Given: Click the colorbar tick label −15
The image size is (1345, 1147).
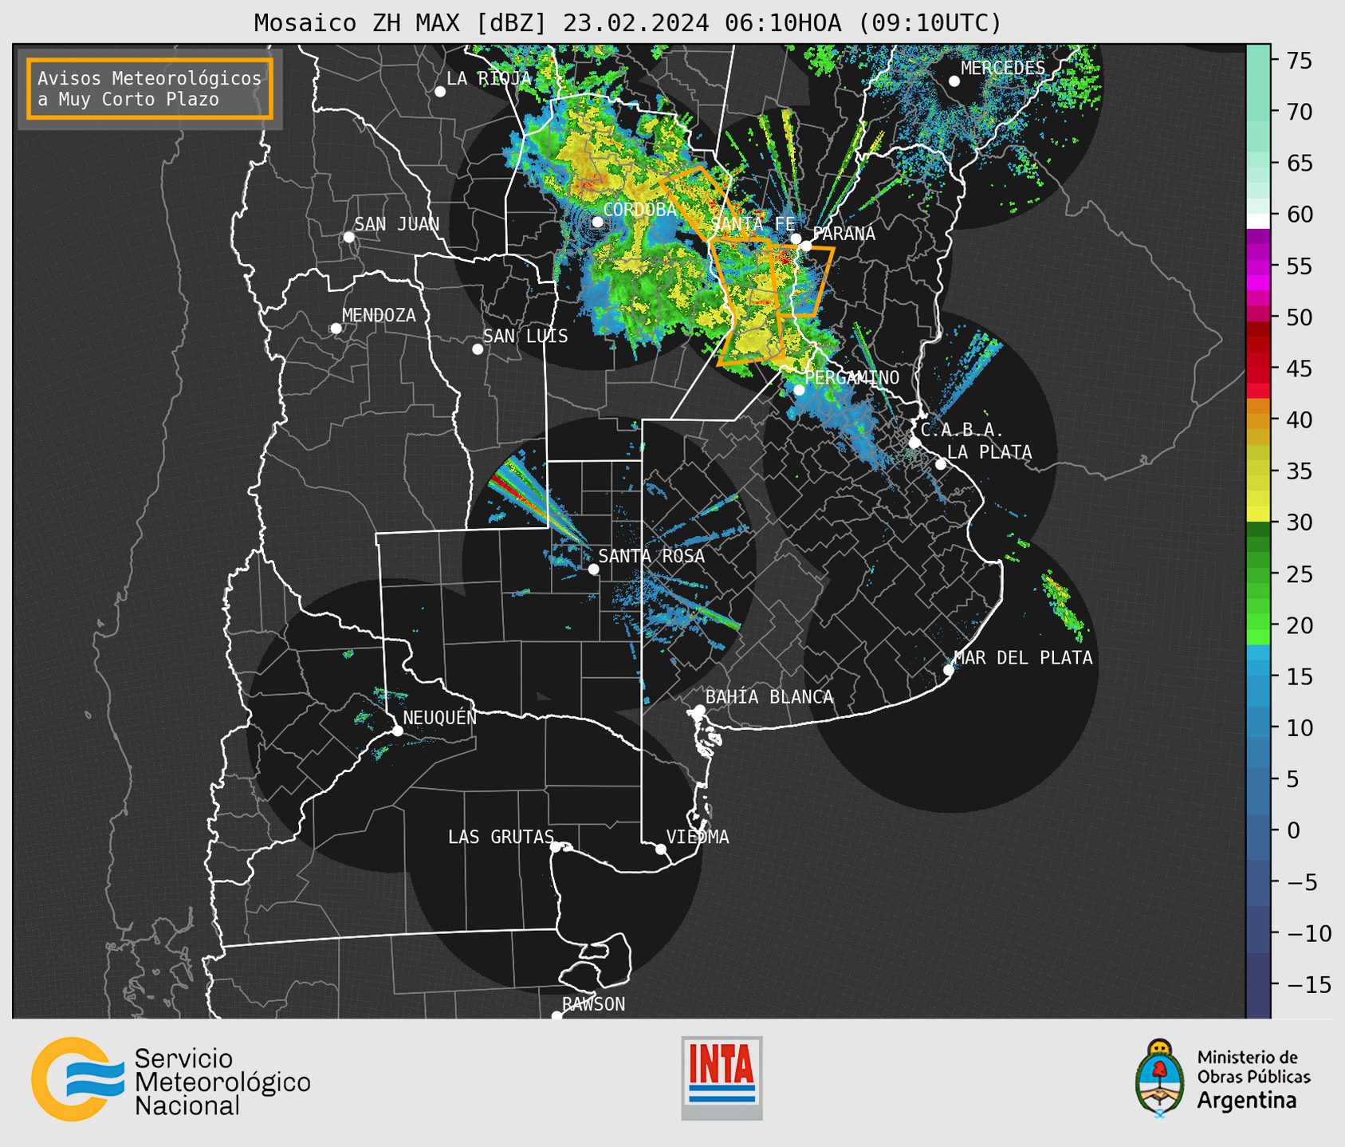Looking at the screenshot, I should pyautogui.click(x=1309, y=984).
